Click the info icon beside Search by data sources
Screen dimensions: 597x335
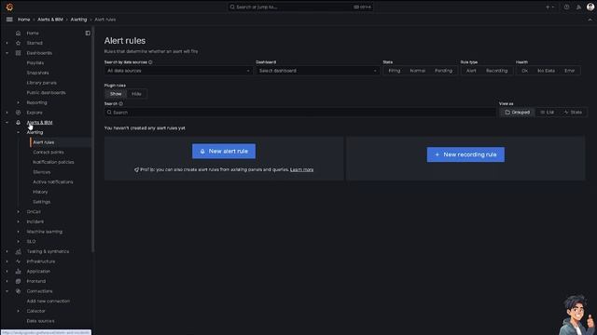point(150,62)
